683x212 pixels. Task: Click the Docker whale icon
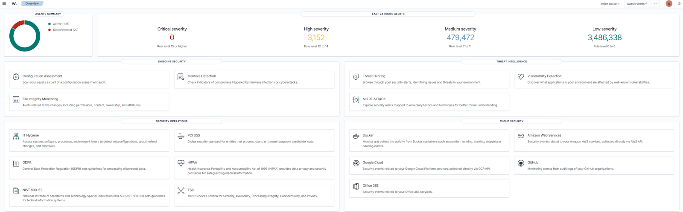[356, 136]
